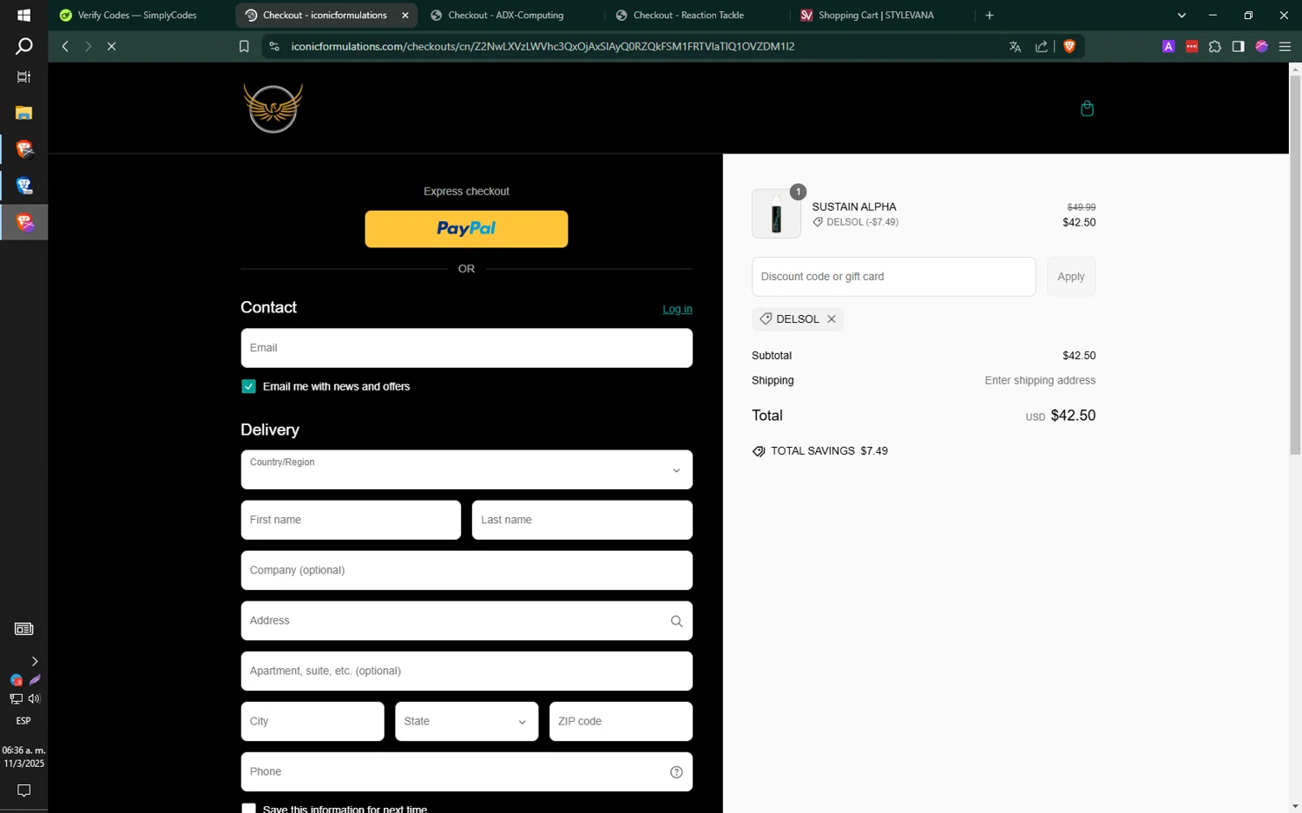The image size is (1302, 813).
Task: Open File Explorer from the taskbar
Action: pyautogui.click(x=23, y=113)
